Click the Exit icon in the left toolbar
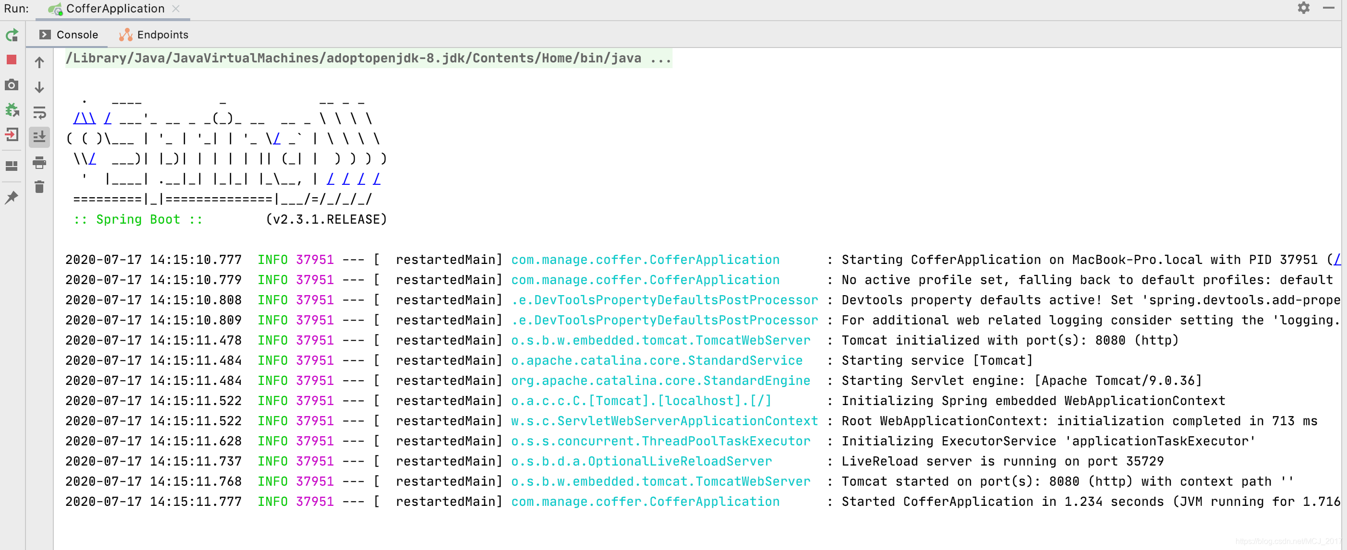 pos(12,135)
